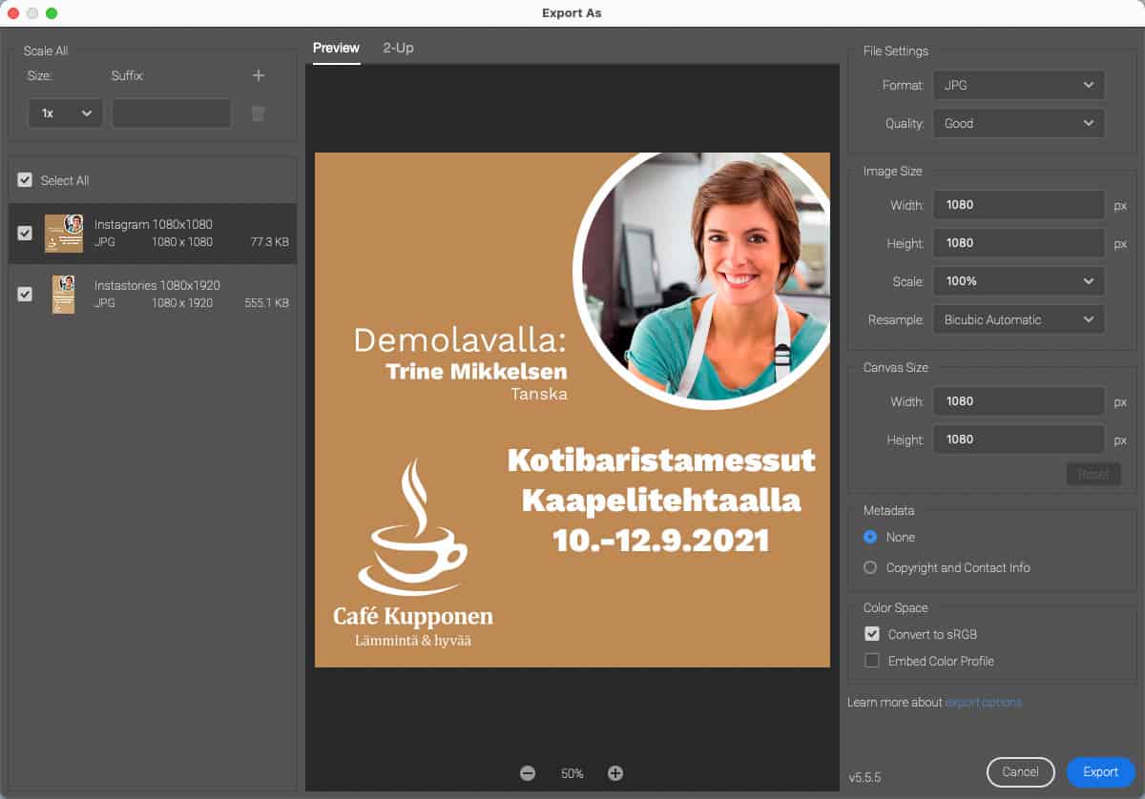This screenshot has height=799, width=1145.
Task: Click the 555.1 KB file size text
Action: point(266,302)
